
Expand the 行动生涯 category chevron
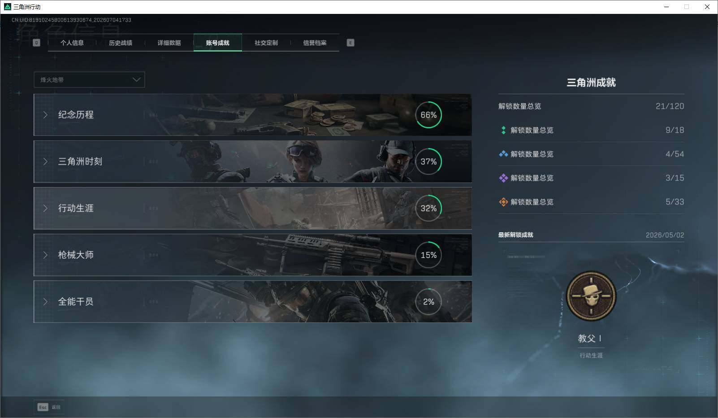(x=45, y=208)
